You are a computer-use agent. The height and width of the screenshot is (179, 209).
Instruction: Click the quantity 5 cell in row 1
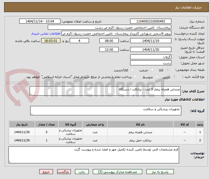46,132
